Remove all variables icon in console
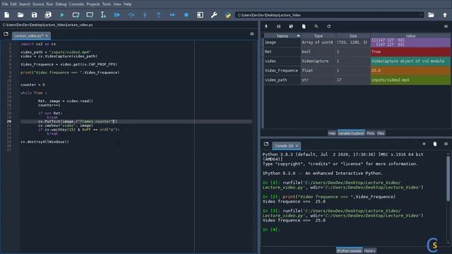The width and height of the screenshot is (452, 254). point(435,144)
